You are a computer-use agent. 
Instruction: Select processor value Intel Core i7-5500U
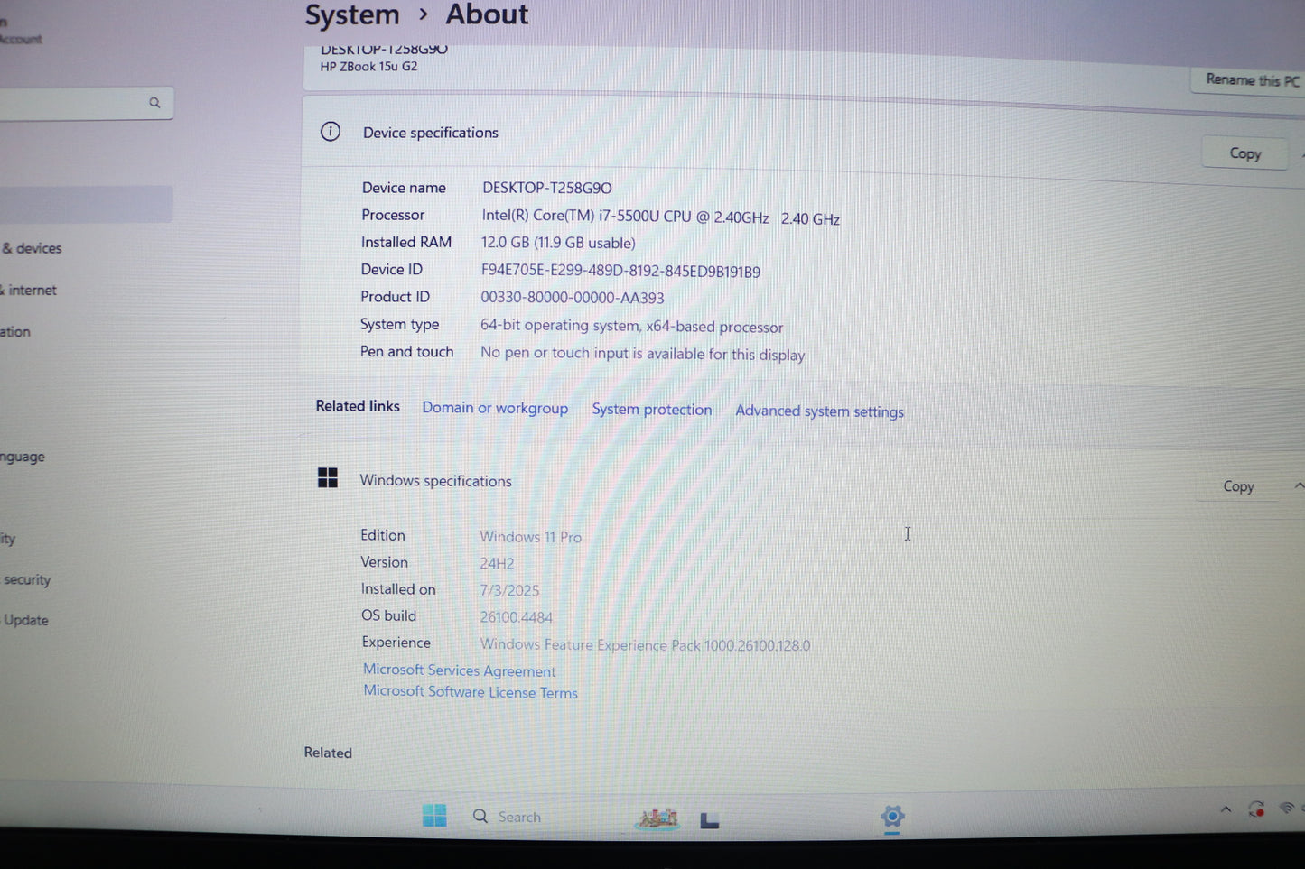click(660, 217)
